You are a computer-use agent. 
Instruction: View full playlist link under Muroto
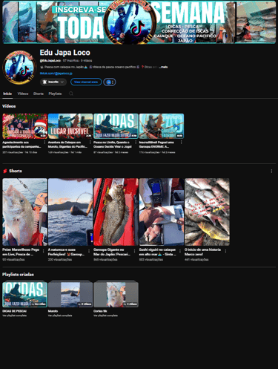(60, 316)
